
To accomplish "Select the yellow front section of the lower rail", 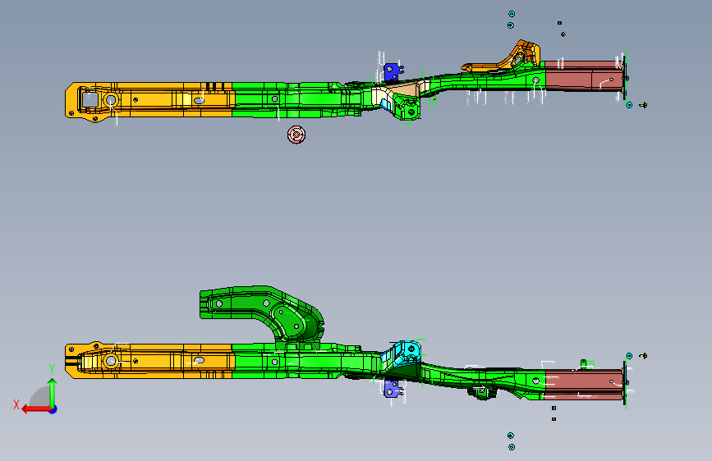I will 149,361.
